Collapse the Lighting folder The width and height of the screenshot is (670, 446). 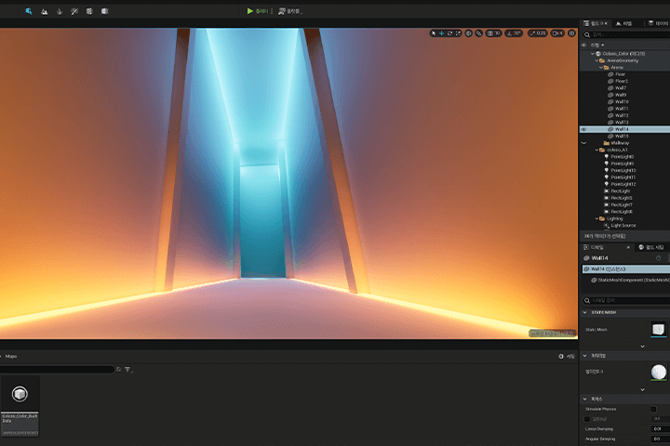[596, 218]
